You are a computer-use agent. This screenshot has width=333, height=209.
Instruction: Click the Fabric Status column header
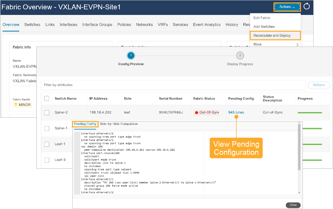pyautogui.click(x=204, y=98)
